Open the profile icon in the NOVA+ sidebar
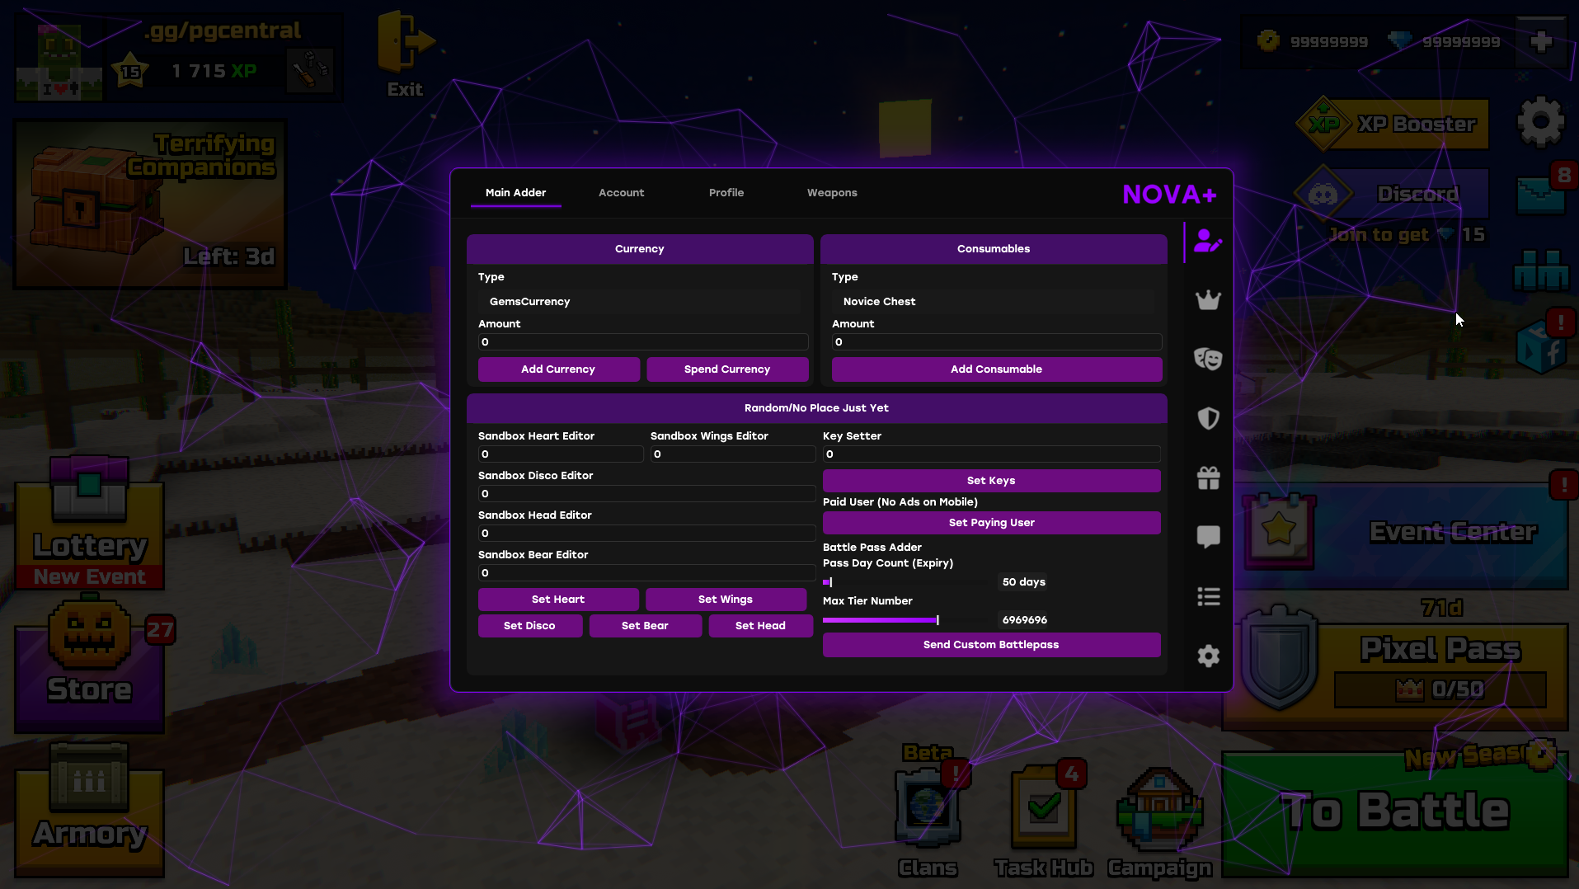 tap(1207, 242)
